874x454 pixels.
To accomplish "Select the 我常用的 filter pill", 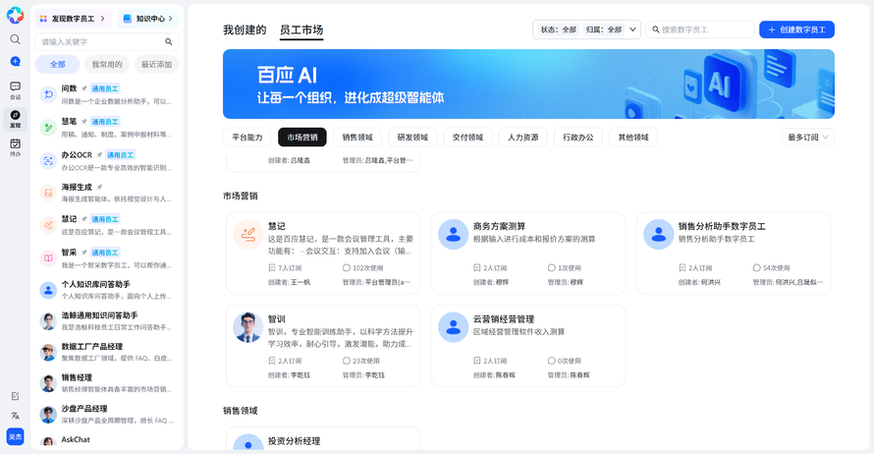I will tap(106, 65).
